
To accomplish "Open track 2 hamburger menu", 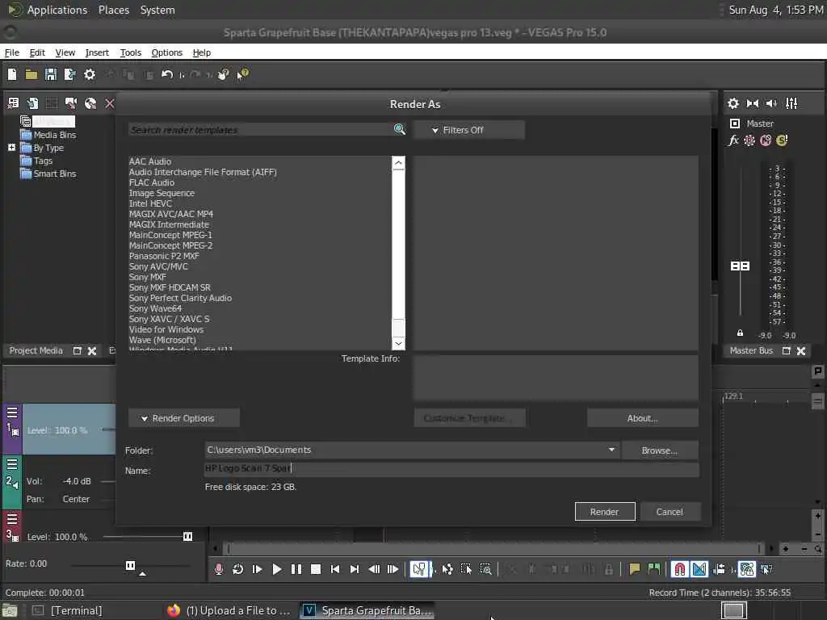I will pos(11,464).
